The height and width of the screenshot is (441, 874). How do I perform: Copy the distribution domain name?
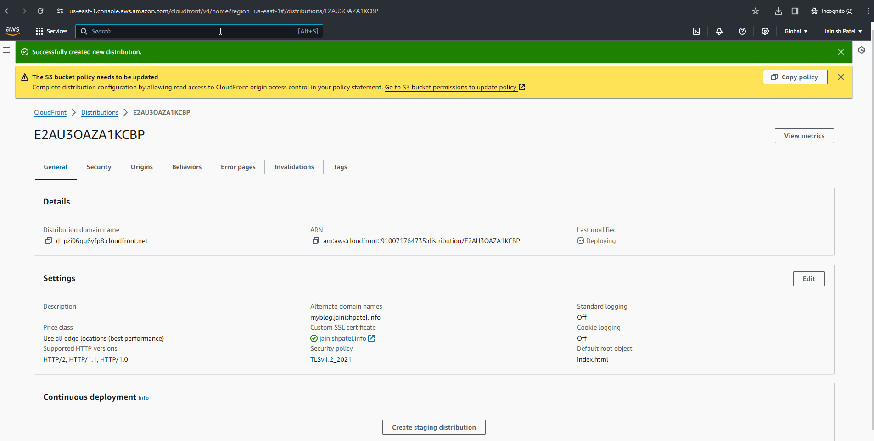click(x=48, y=241)
